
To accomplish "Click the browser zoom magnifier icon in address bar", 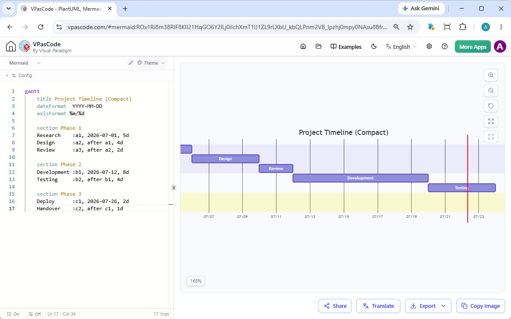I will point(396,27).
